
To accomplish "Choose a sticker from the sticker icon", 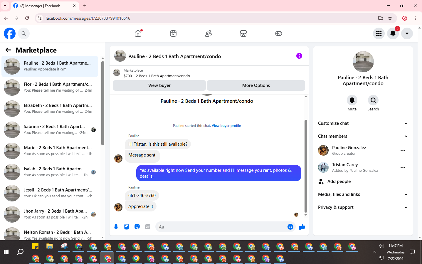I will [x=137, y=227].
